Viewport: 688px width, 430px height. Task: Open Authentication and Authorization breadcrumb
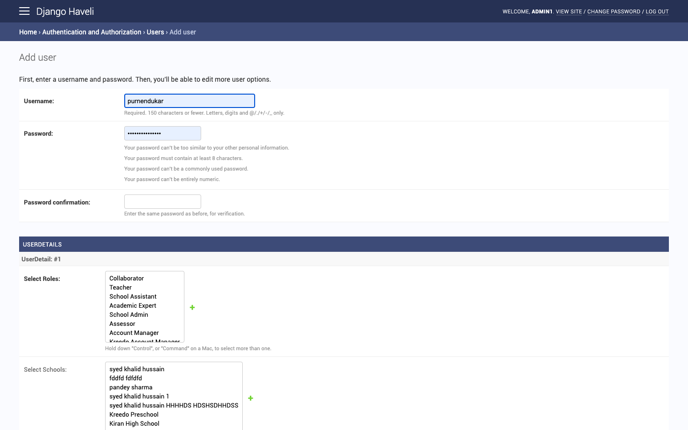click(x=92, y=32)
